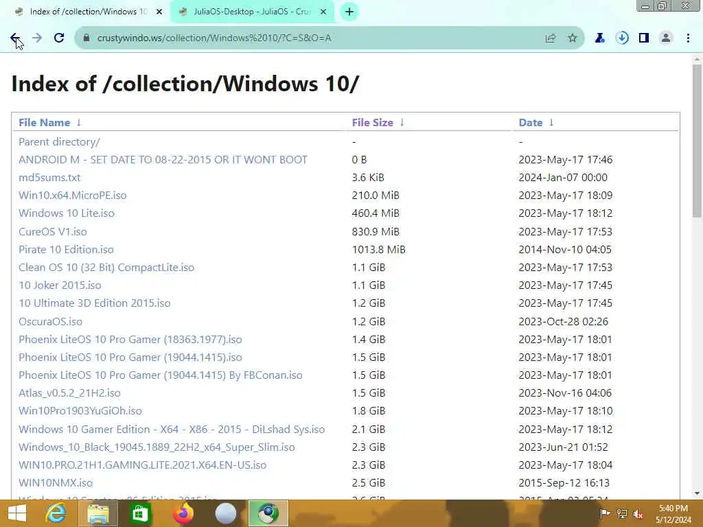This screenshot has width=703, height=527.
Task: Download 10 Ultimate 3D Edition 2015.iso
Action: (95, 303)
